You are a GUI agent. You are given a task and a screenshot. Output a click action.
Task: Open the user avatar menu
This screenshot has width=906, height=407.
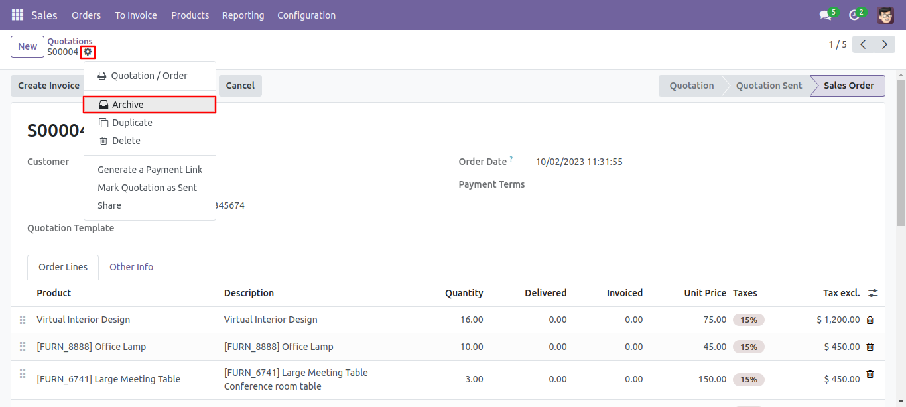pyautogui.click(x=885, y=15)
